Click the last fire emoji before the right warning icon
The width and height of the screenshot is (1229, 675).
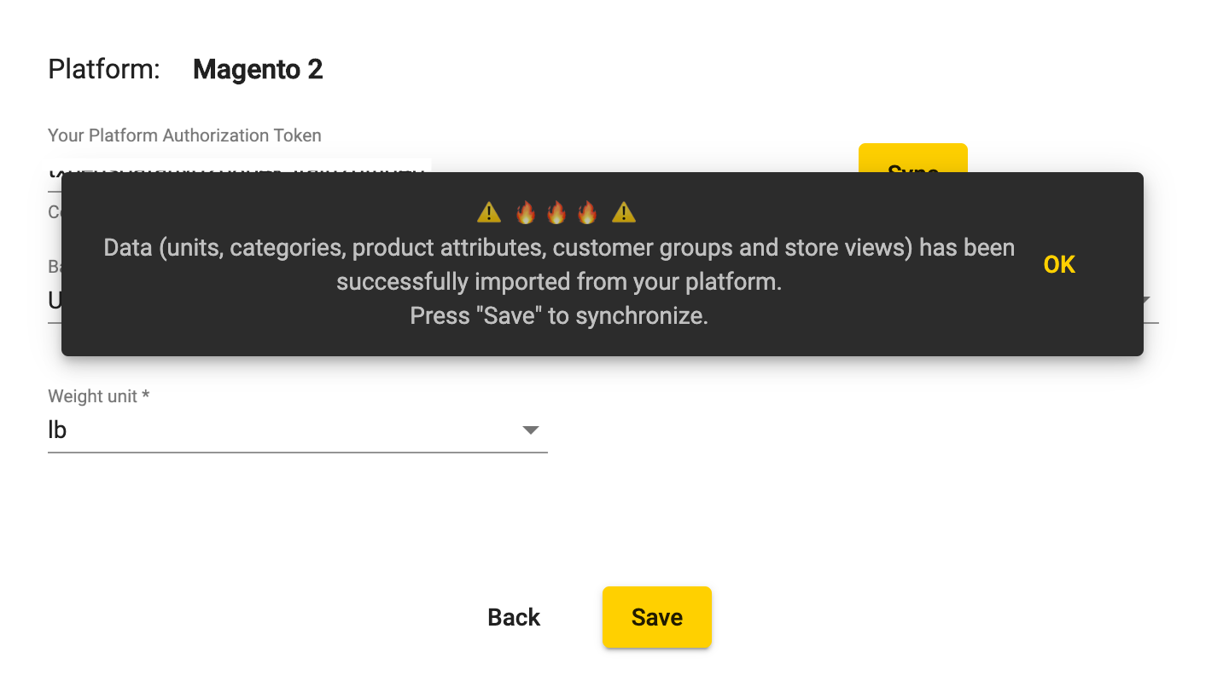(587, 212)
